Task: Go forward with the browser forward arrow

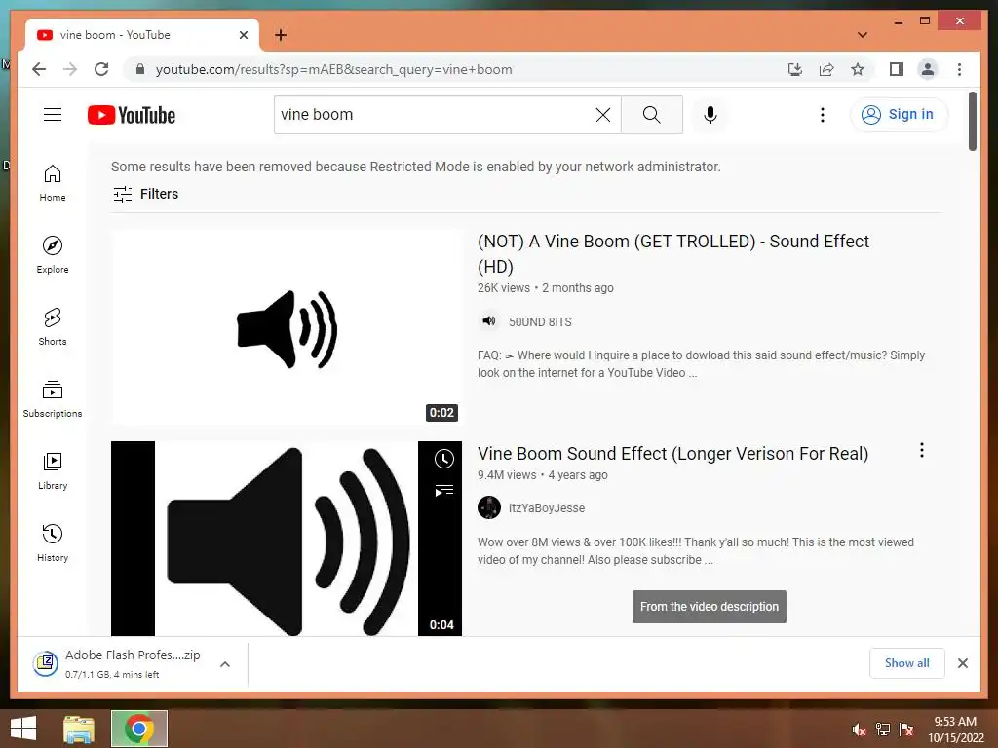Action: 70,69
